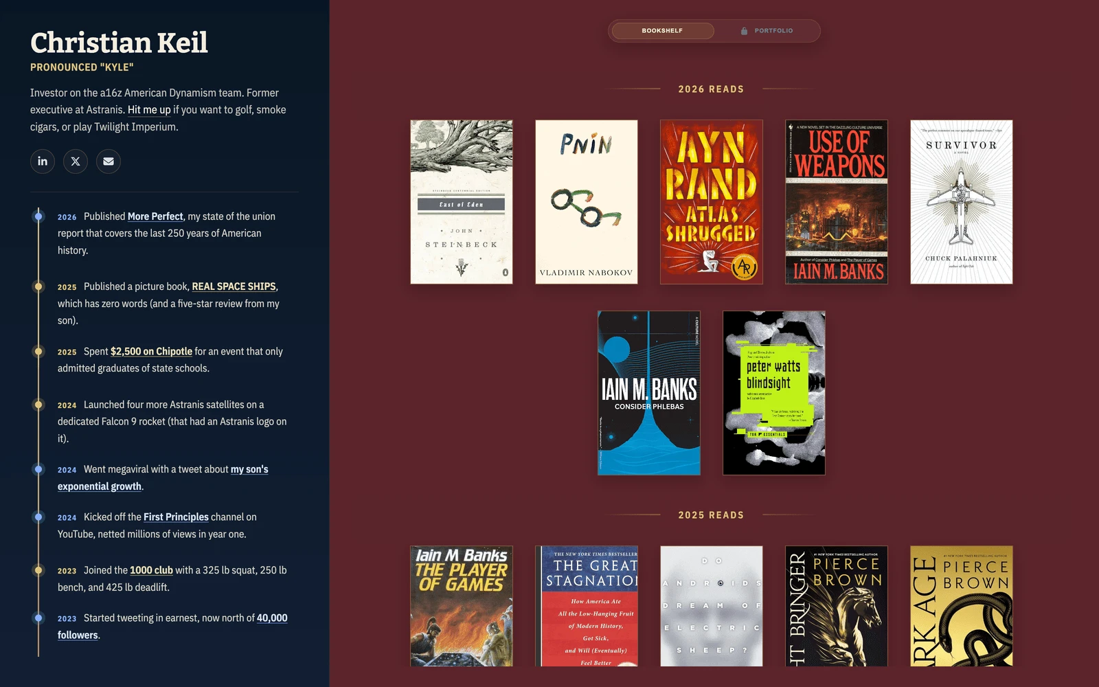The image size is (1099, 687).
Task: Click the email envelope icon
Action: point(109,161)
